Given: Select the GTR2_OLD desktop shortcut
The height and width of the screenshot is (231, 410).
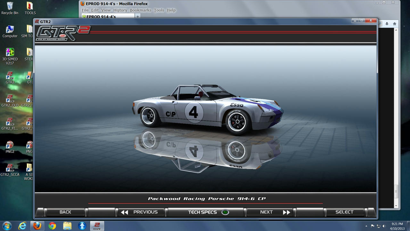Looking at the screenshot, I should tap(10, 100).
